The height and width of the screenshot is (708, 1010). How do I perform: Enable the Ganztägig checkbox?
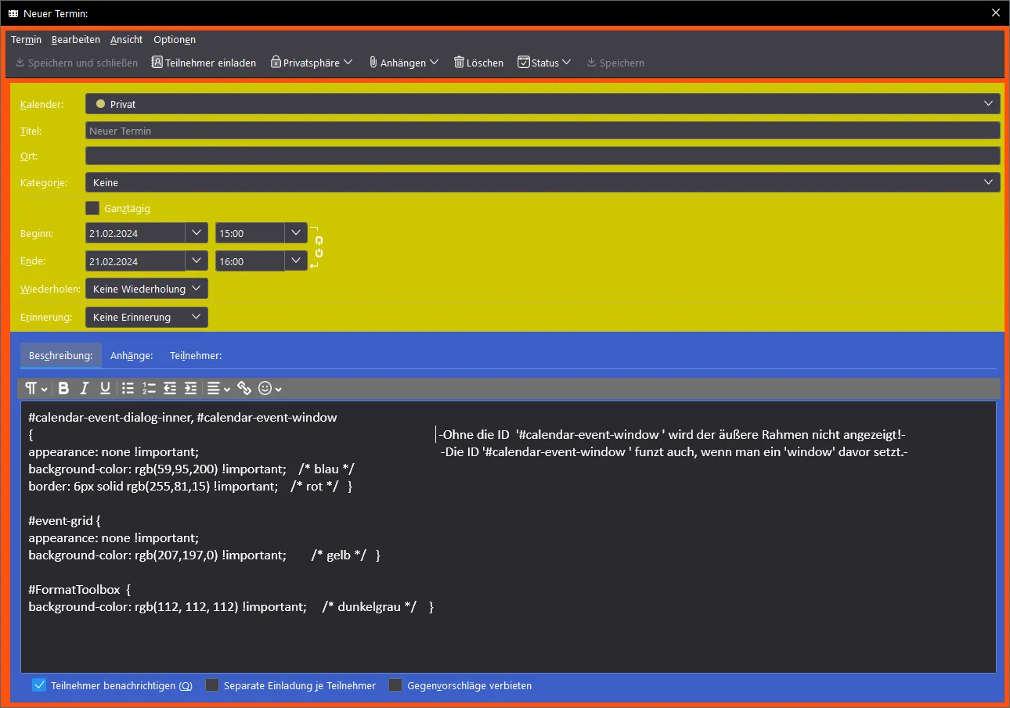(x=92, y=208)
